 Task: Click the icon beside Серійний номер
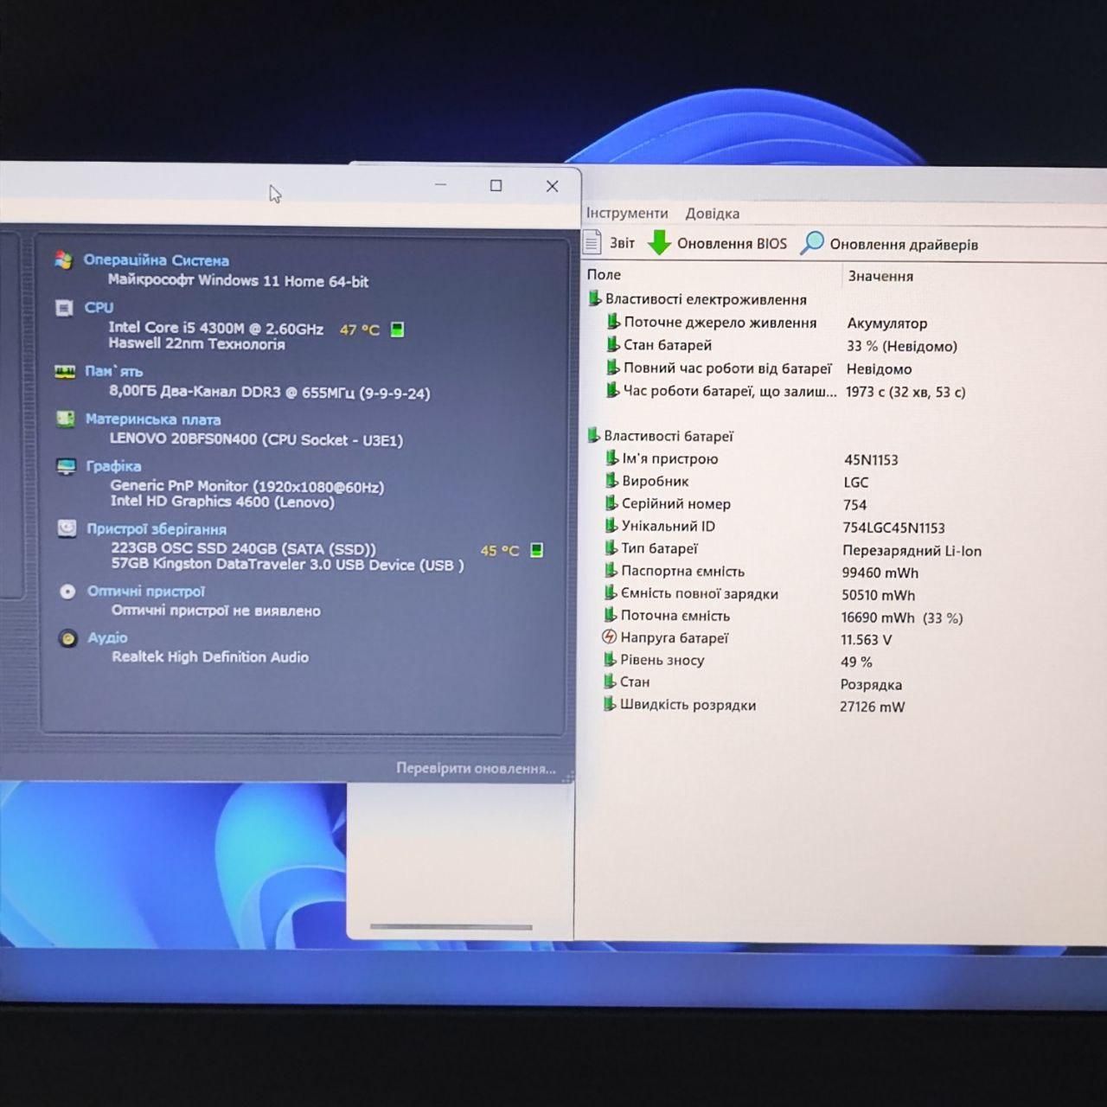[611, 503]
